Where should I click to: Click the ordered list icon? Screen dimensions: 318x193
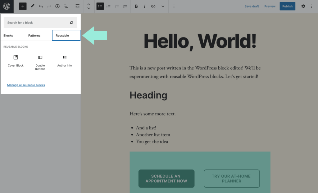108,6
